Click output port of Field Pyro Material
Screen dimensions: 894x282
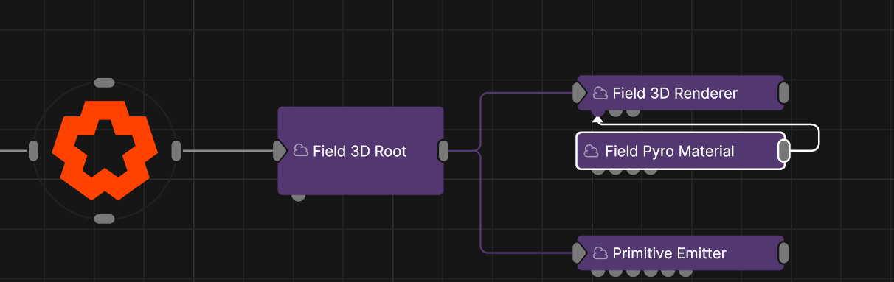point(784,151)
